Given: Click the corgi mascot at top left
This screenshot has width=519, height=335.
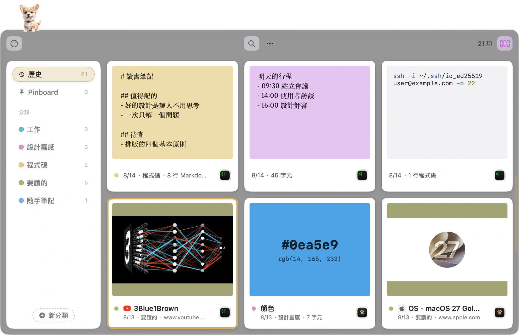Looking at the screenshot, I should pyautogui.click(x=30, y=18).
